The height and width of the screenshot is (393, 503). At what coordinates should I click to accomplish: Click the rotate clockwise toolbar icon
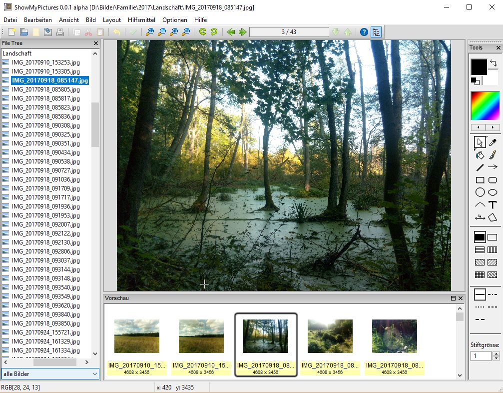202,32
